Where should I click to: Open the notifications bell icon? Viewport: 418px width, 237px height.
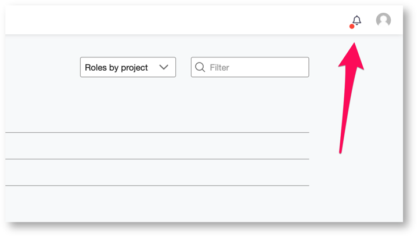pyautogui.click(x=356, y=20)
